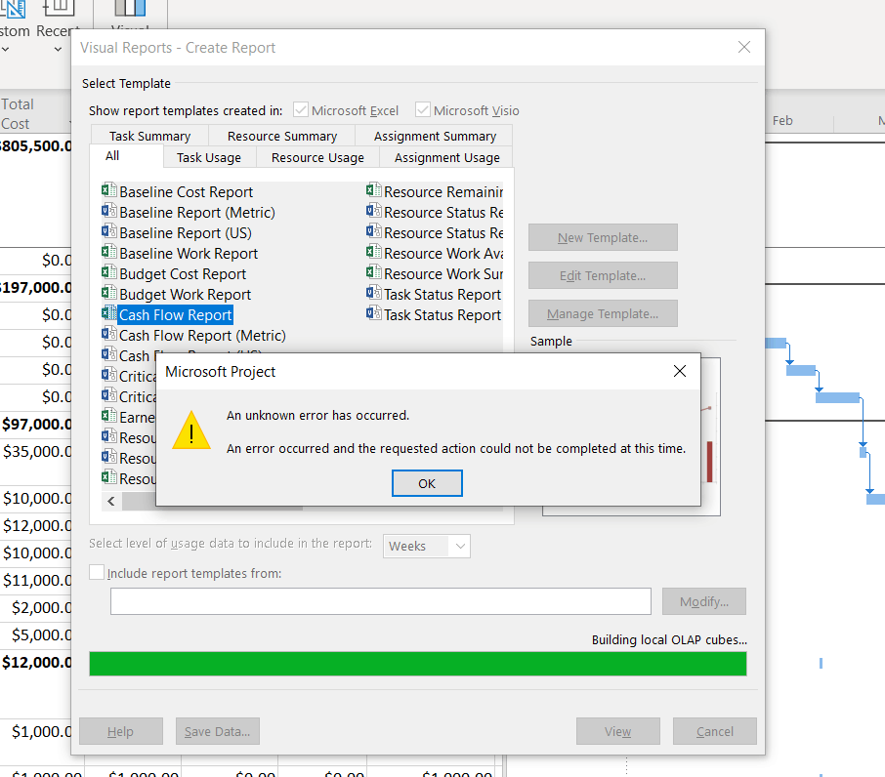This screenshot has width=885, height=777.
Task: Switch to the Resource Usage tab
Action: pyautogui.click(x=317, y=157)
